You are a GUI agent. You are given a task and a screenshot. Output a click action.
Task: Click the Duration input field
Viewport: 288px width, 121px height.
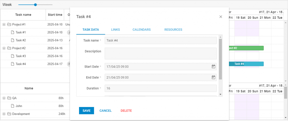coord(161,88)
